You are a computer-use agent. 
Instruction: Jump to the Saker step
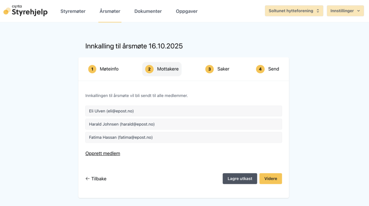pyautogui.click(x=223, y=69)
